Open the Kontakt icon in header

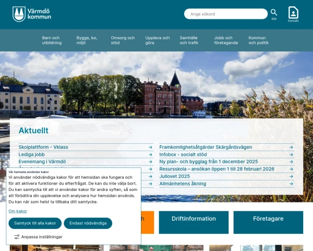tap(293, 14)
